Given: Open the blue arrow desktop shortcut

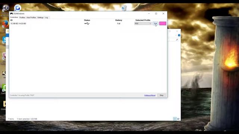Looking at the screenshot, I should click(18, 8).
